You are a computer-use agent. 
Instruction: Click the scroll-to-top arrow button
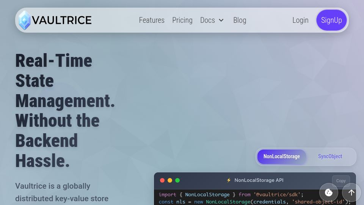click(351, 192)
